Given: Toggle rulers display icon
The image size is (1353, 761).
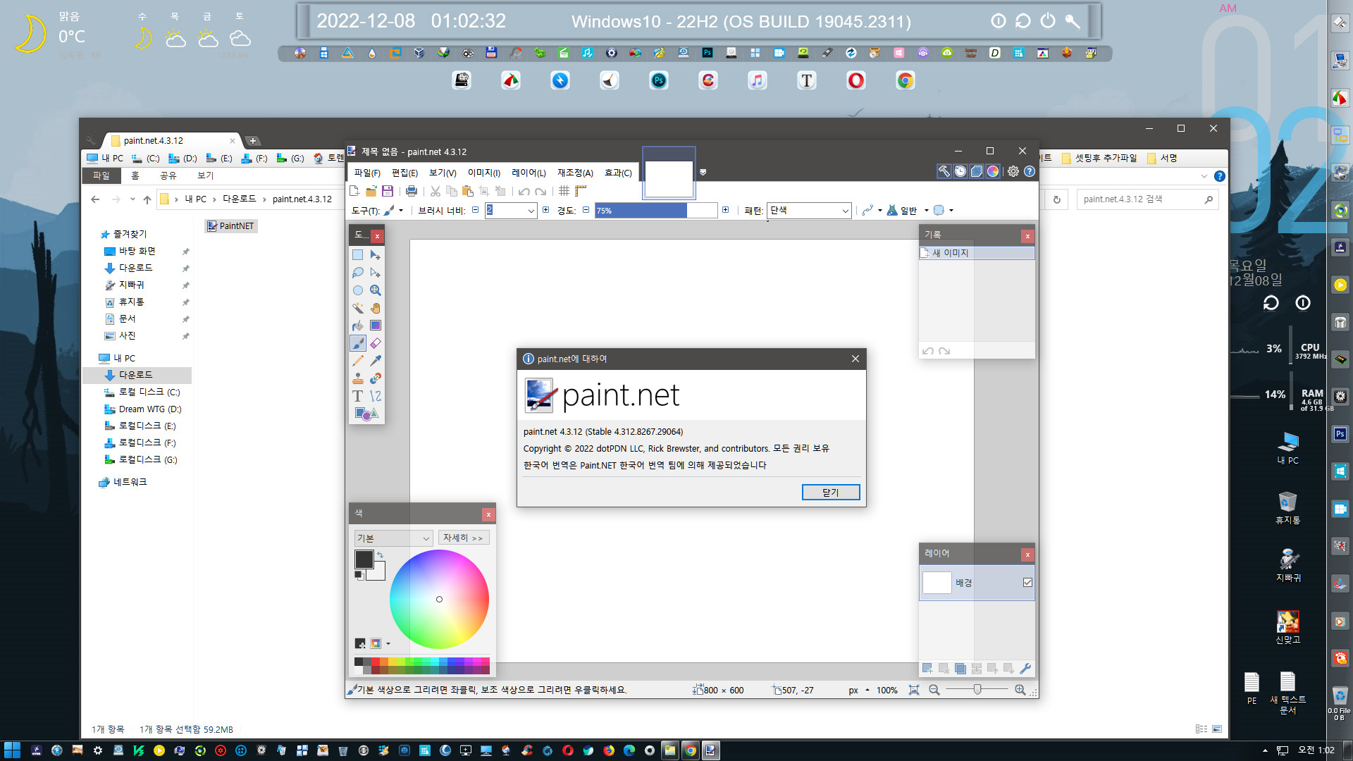Looking at the screenshot, I should click(581, 191).
